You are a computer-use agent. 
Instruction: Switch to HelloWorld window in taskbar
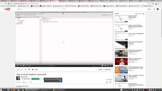(45, 90)
